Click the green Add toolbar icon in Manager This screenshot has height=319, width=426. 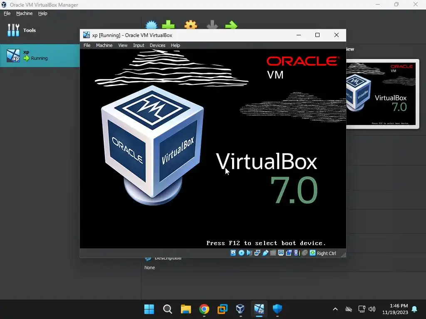point(168,25)
